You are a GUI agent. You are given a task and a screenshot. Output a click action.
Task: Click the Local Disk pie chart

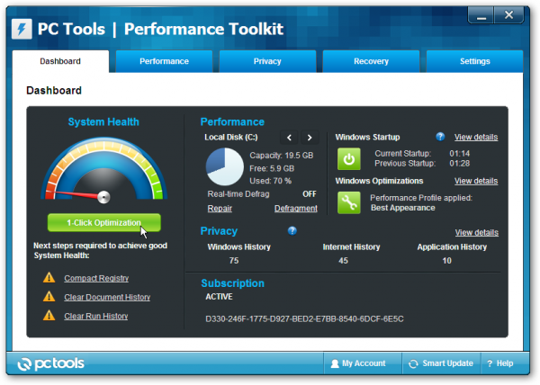tap(224, 167)
